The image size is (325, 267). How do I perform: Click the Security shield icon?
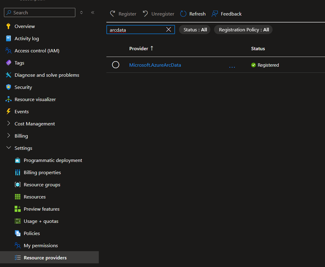(x=8, y=87)
